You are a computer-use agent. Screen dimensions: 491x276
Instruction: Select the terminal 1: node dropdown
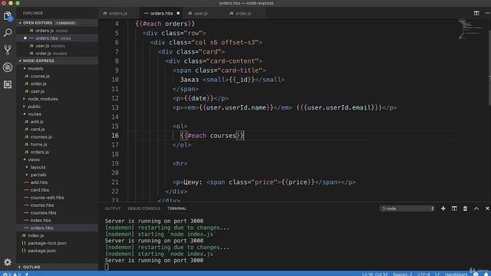click(x=407, y=209)
